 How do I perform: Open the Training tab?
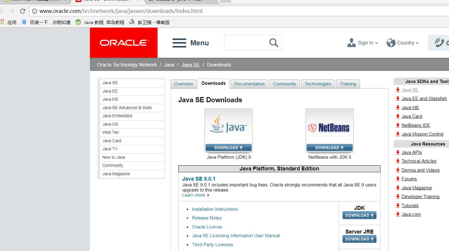(x=348, y=84)
